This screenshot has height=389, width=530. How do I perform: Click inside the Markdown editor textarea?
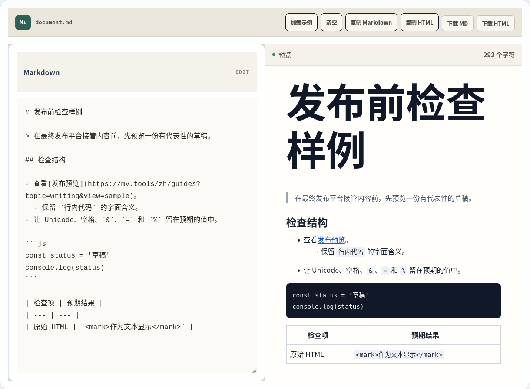pos(136,235)
